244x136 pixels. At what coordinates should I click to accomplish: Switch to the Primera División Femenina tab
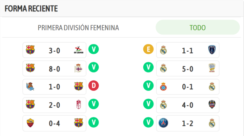point(78,28)
